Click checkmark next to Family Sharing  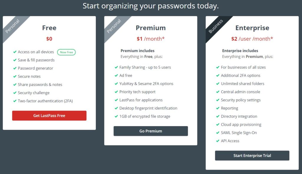(116, 67)
